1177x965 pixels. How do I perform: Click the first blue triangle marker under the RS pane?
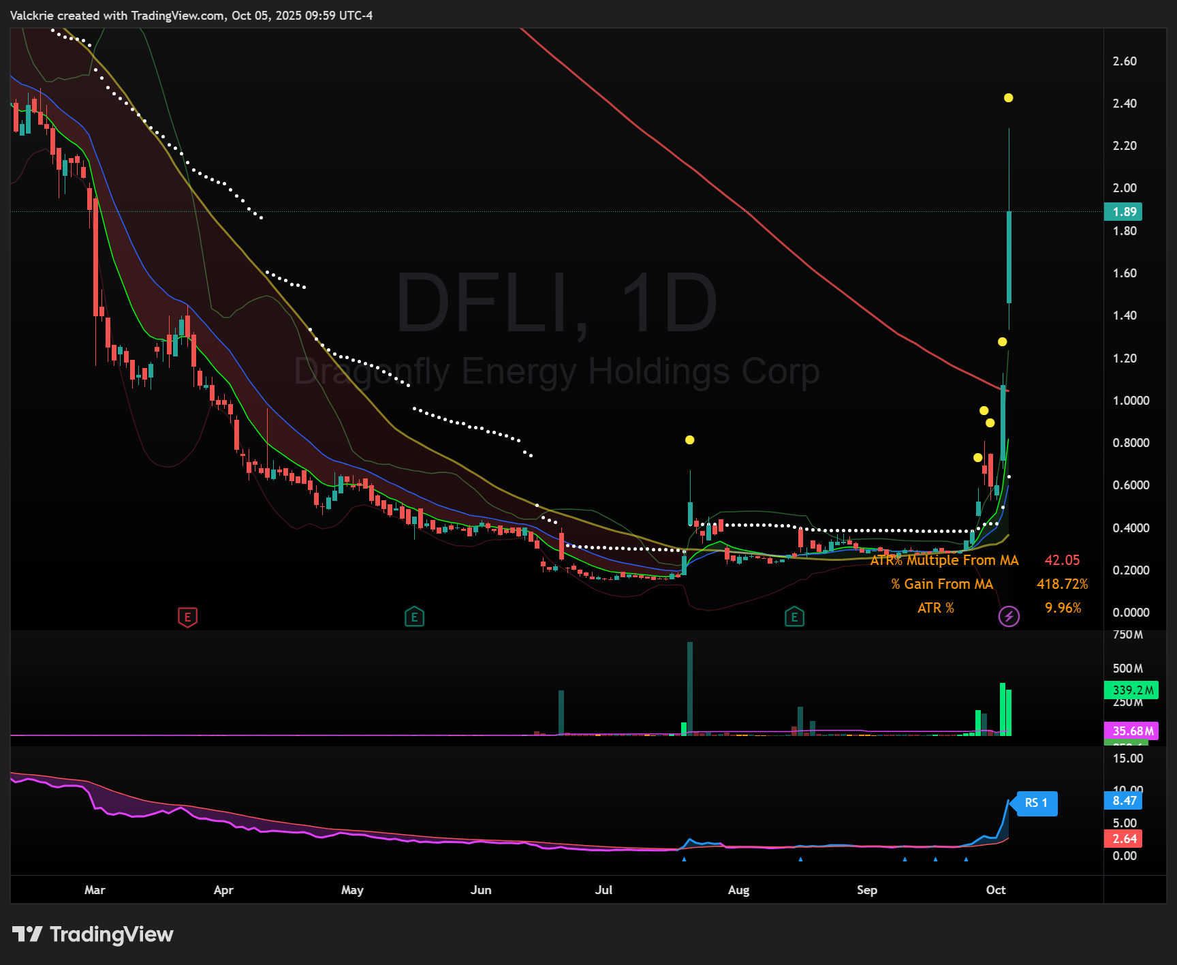(x=684, y=859)
